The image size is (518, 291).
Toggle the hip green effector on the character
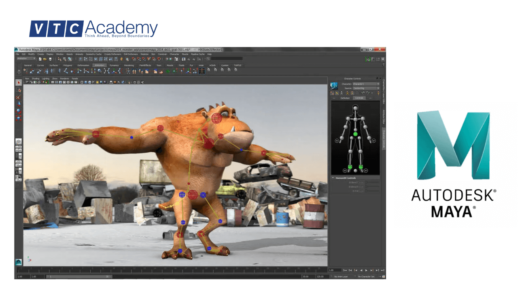[x=355, y=134]
